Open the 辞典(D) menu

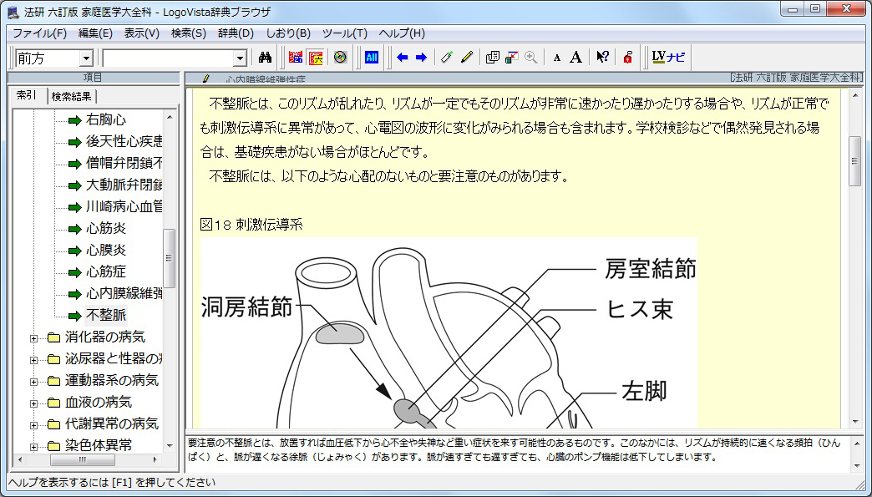[236, 33]
